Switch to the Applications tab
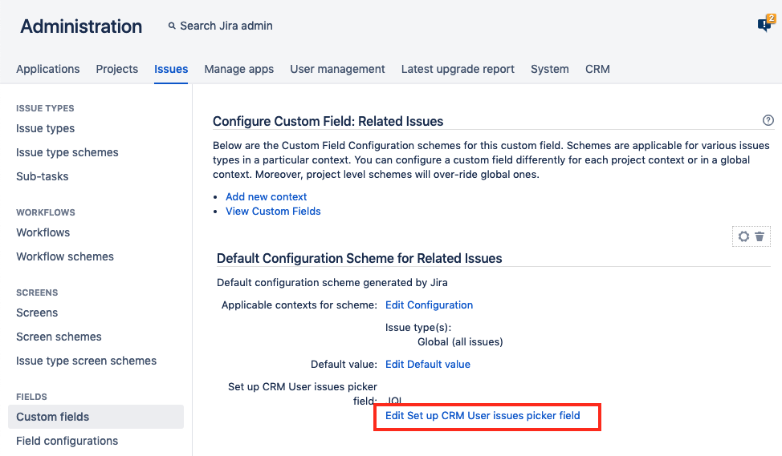 point(48,69)
